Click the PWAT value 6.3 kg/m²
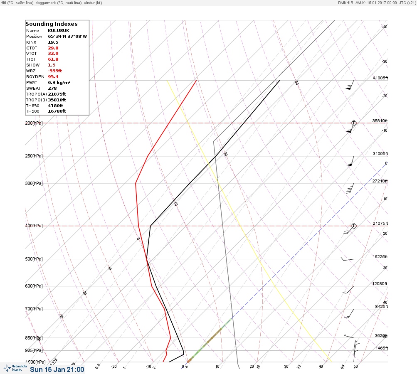This screenshot has height=374, width=417. (x=59, y=82)
